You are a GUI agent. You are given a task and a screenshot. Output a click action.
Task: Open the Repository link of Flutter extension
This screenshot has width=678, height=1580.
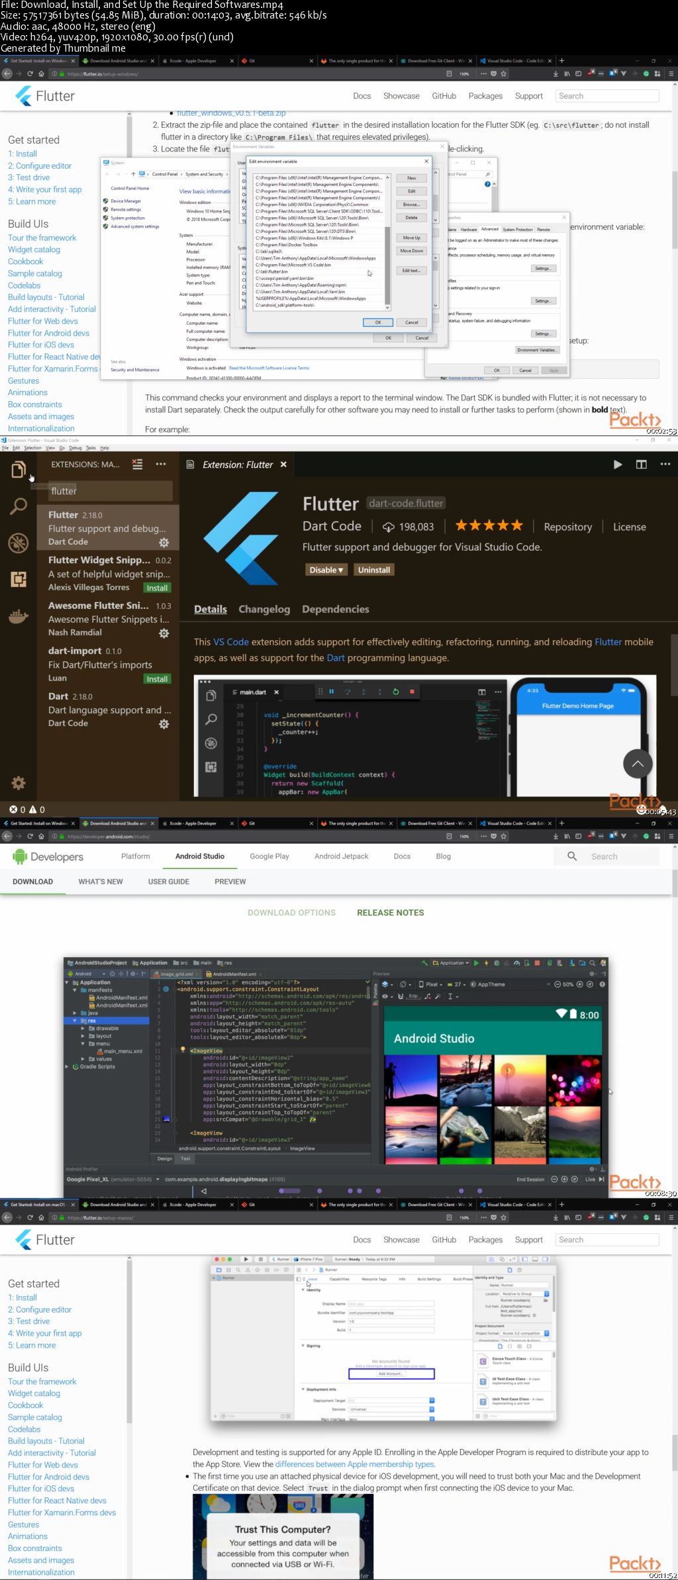coord(567,527)
